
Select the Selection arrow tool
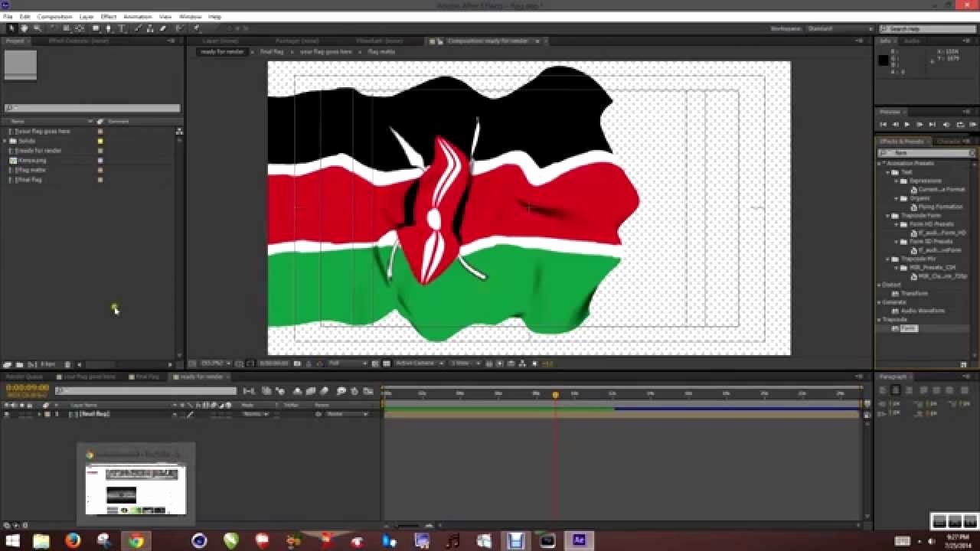point(11,28)
